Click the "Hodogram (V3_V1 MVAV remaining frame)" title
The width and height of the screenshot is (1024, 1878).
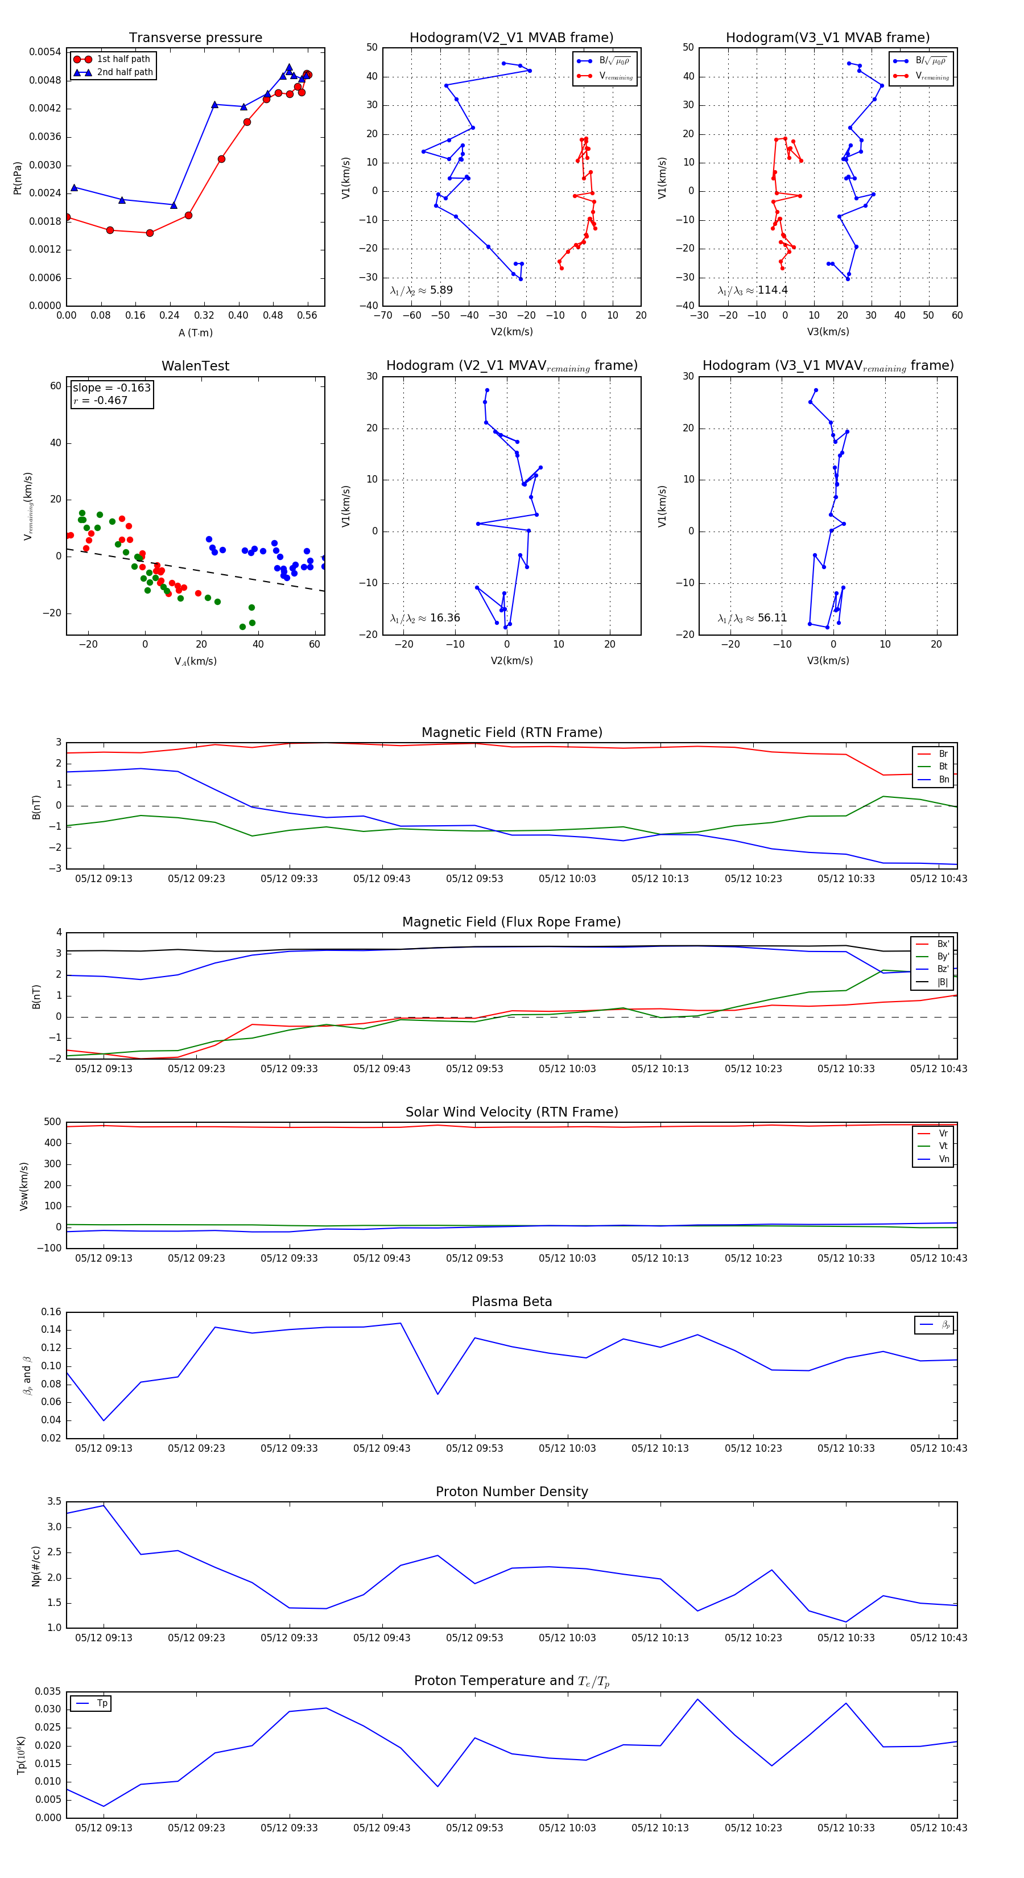tap(828, 366)
